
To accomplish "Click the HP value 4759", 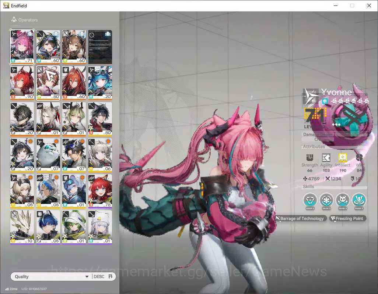I will coord(311,179).
